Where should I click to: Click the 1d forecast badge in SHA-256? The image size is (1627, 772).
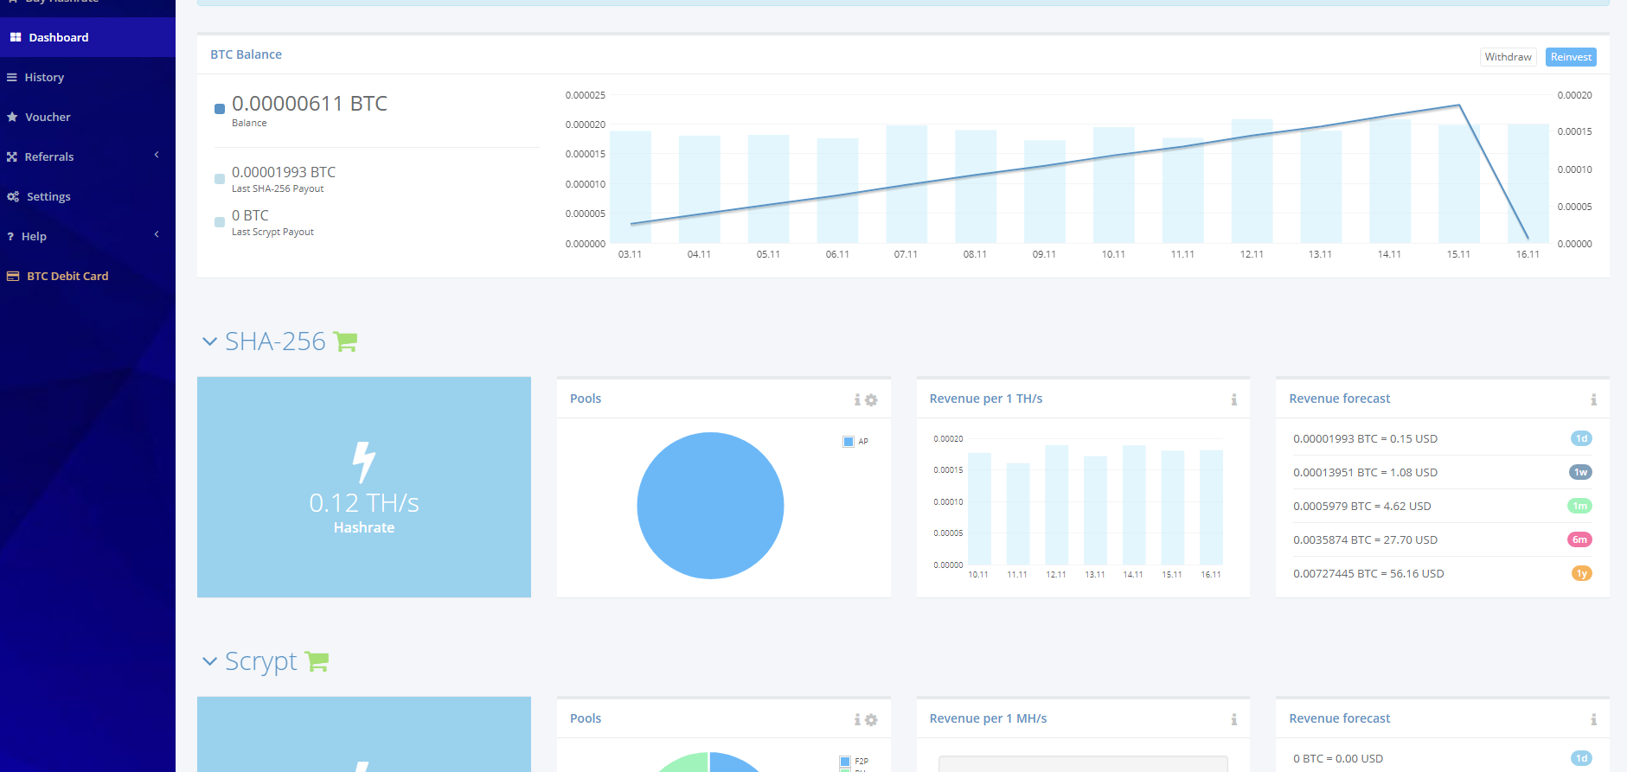click(1581, 438)
